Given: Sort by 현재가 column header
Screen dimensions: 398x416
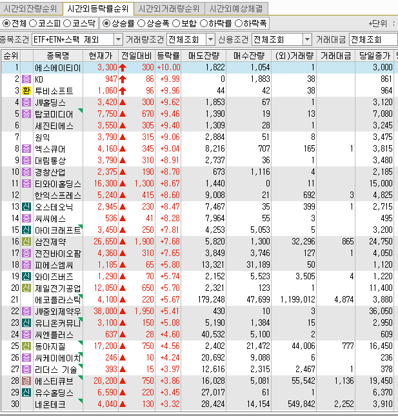Looking at the screenshot, I should [x=101, y=55].
